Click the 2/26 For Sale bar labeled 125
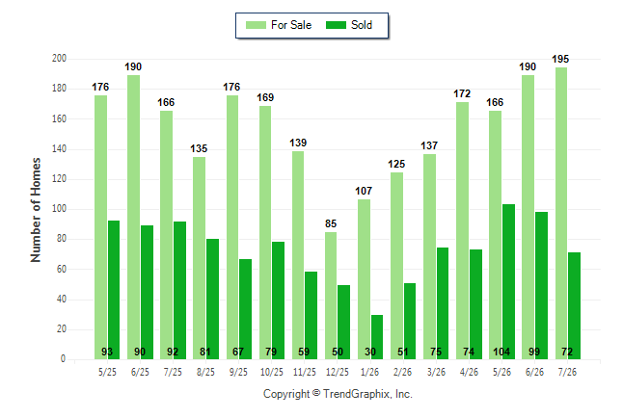The height and width of the screenshot is (418, 623). (397, 266)
